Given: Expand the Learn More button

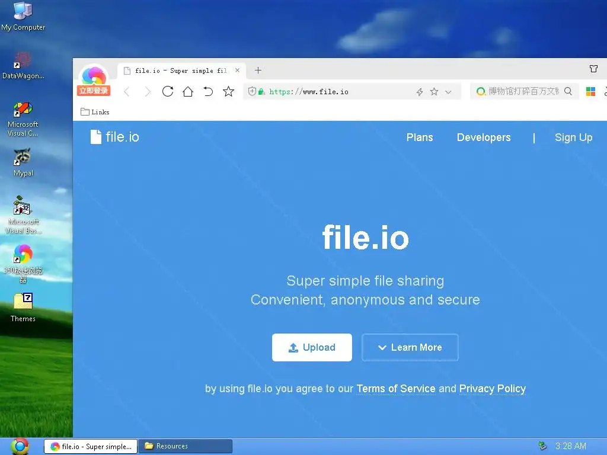Looking at the screenshot, I should coord(410,347).
